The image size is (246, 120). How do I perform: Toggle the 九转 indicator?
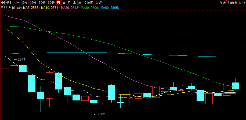tap(223, 3)
